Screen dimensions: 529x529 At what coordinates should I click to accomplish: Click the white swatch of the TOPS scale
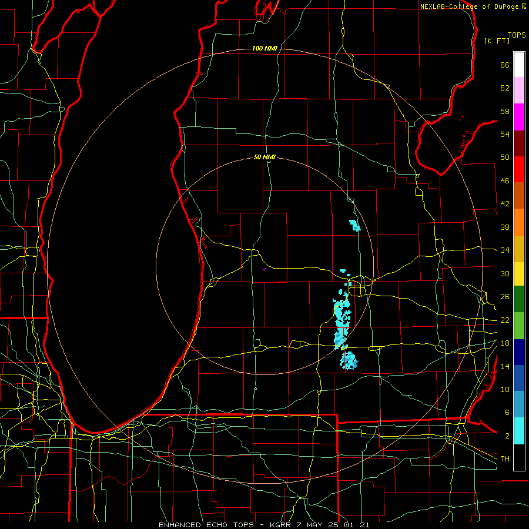tap(519, 65)
